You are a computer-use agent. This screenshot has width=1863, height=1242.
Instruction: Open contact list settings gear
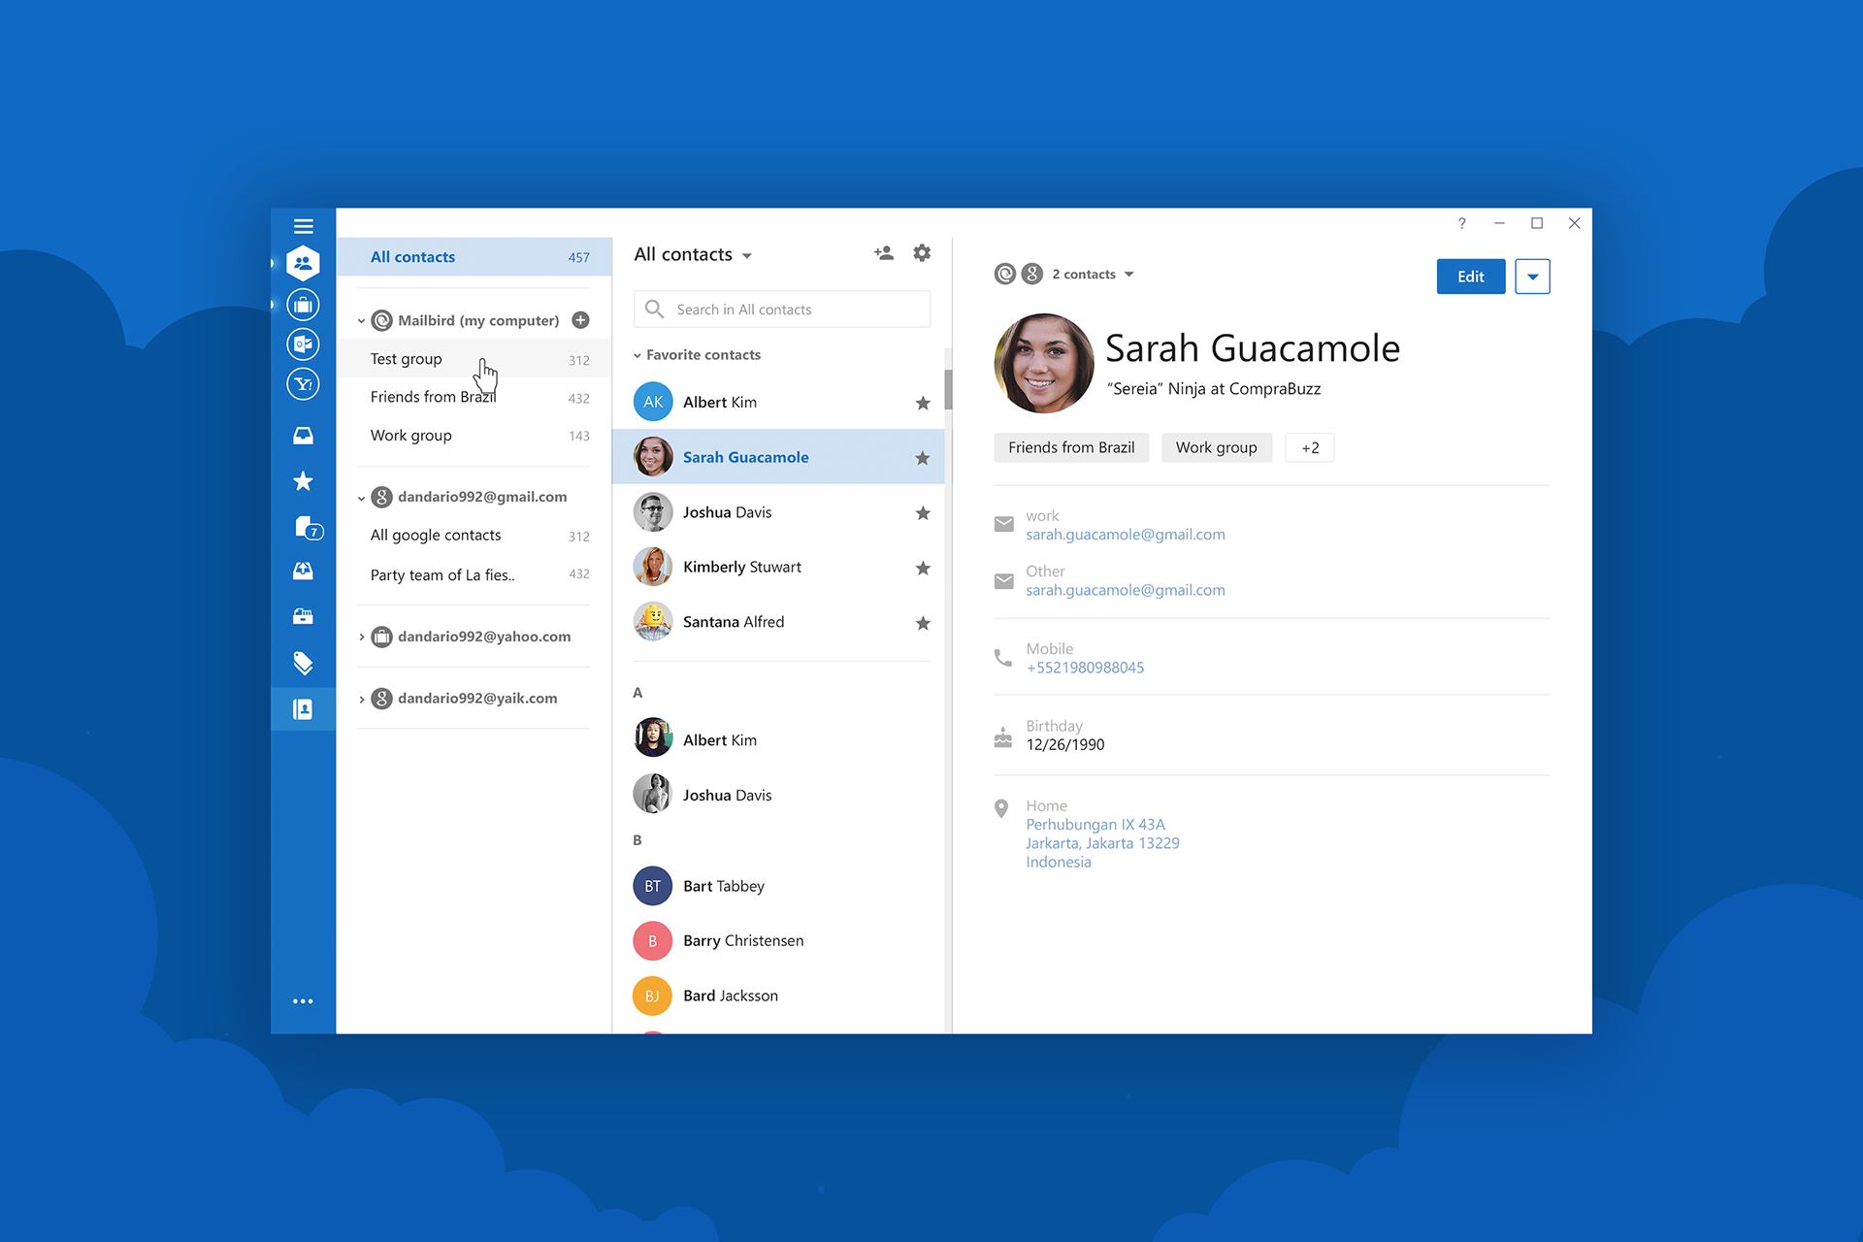click(922, 253)
